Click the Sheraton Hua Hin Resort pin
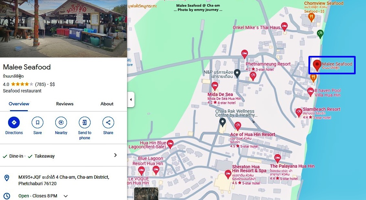The image size is (366, 200). click(x=228, y=174)
